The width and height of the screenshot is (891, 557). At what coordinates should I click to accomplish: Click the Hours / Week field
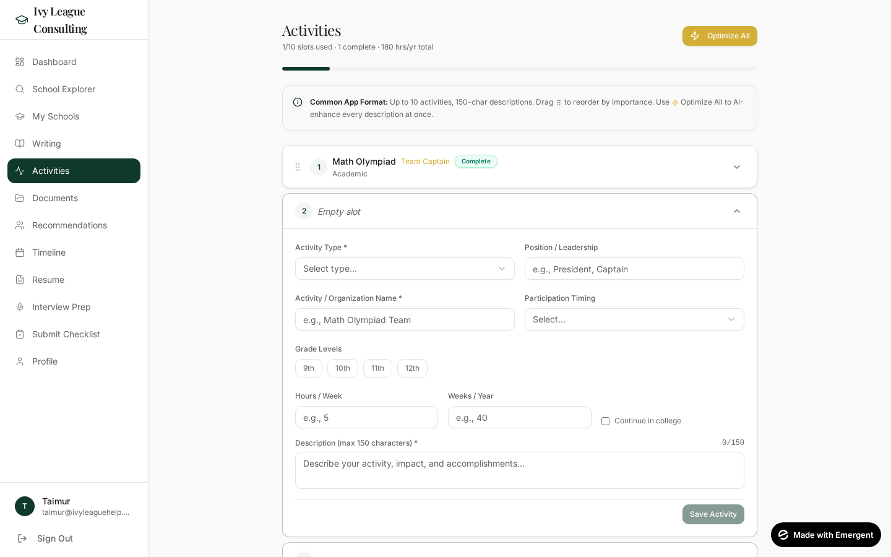tap(366, 417)
